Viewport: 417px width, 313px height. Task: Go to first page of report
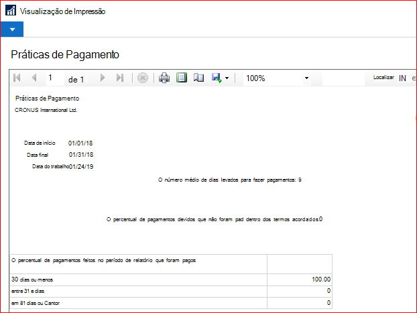coord(17,78)
